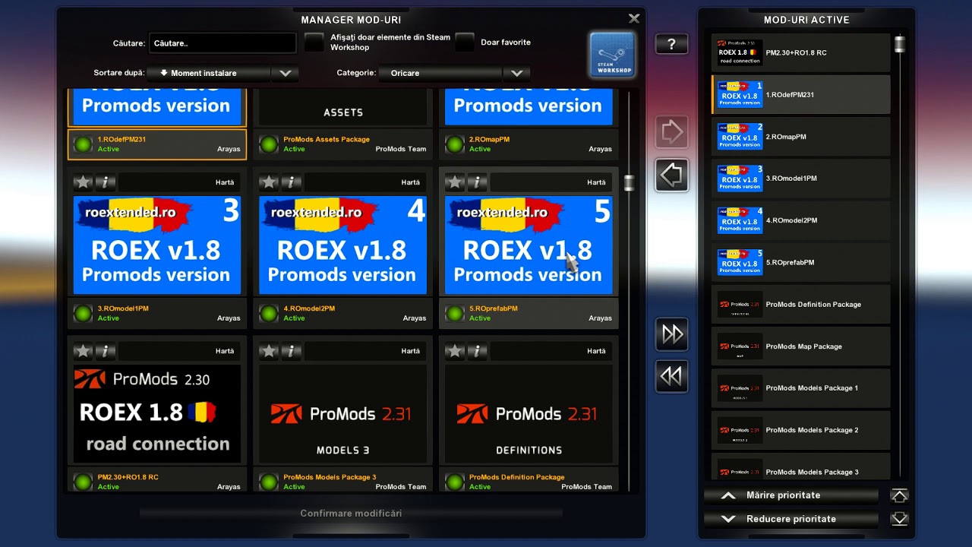This screenshot has height=547, width=972.
Task: Click in the Căutare search field
Action: (x=222, y=43)
